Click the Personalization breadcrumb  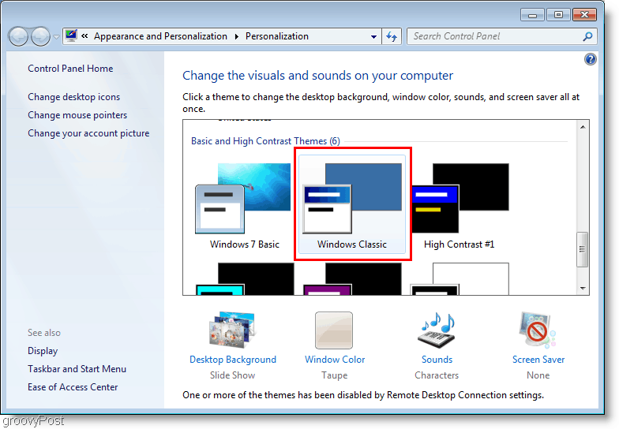[x=276, y=36]
